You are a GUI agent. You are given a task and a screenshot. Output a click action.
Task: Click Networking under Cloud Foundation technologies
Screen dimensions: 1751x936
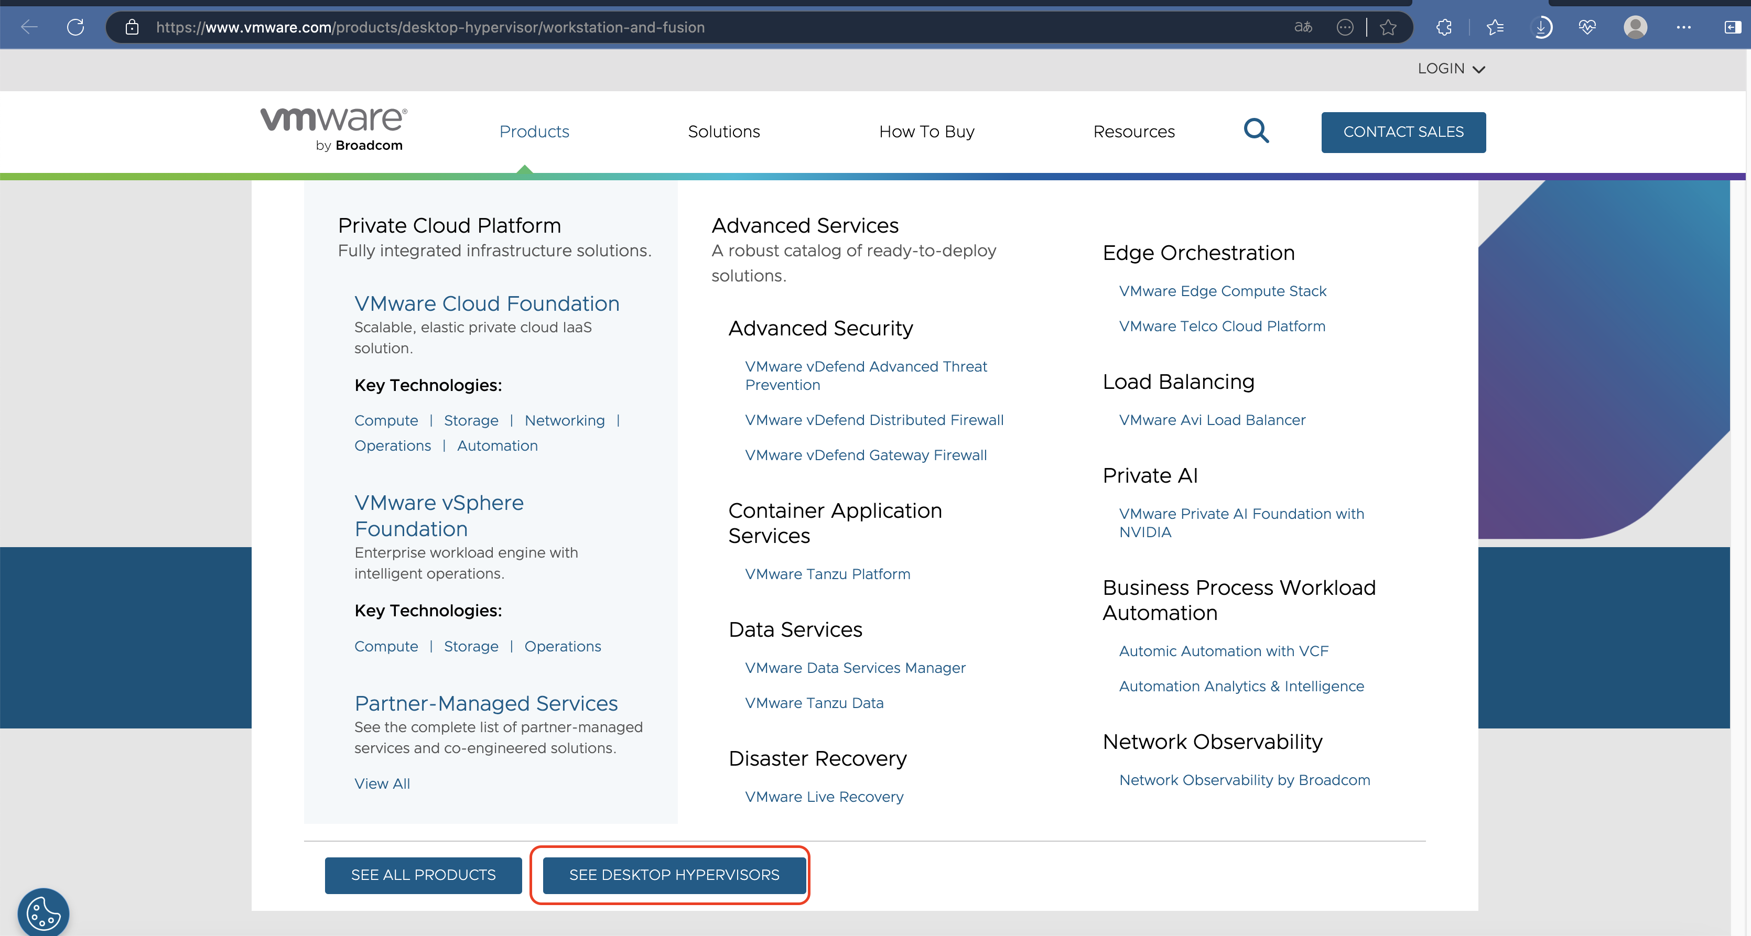tap(564, 420)
